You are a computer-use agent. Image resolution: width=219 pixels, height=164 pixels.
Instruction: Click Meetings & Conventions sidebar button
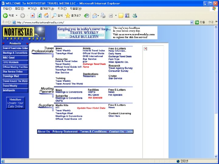[x=16, y=53]
